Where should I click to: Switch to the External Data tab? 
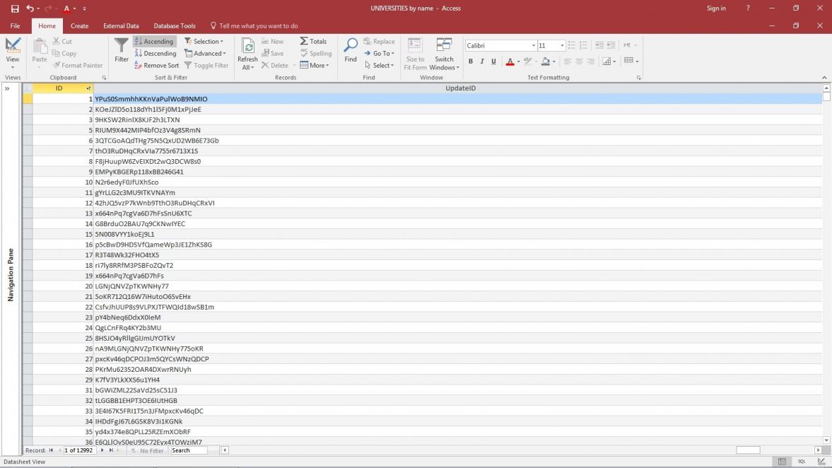121,25
